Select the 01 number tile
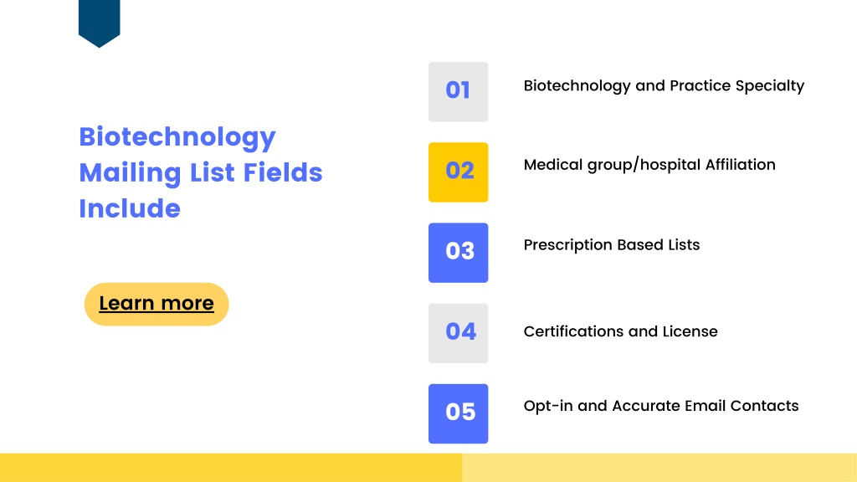Viewport: 857px width, 482px height. [x=458, y=92]
